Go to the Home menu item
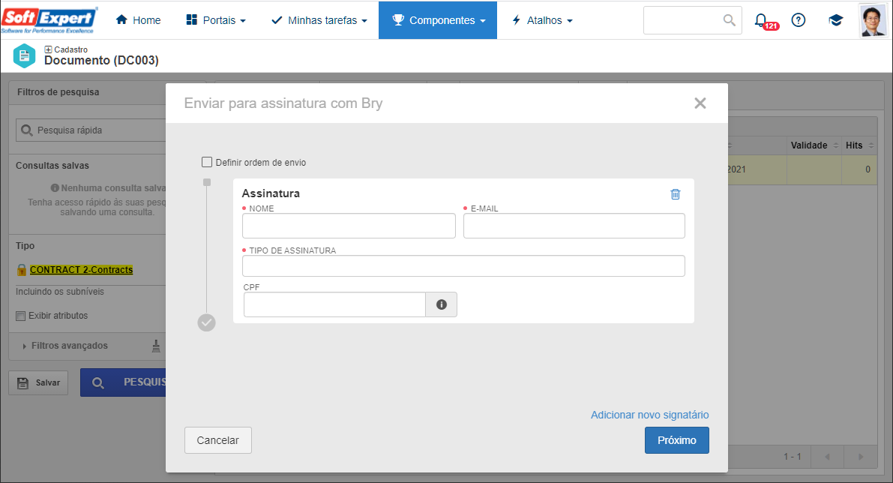The width and height of the screenshot is (893, 483). coord(139,20)
